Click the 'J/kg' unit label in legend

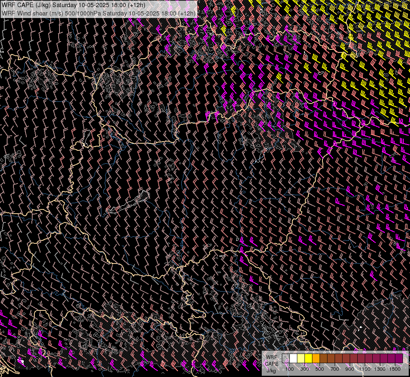(x=271, y=371)
